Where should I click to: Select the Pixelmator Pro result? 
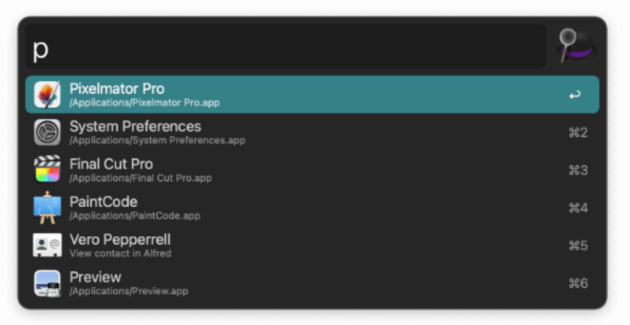(x=312, y=95)
